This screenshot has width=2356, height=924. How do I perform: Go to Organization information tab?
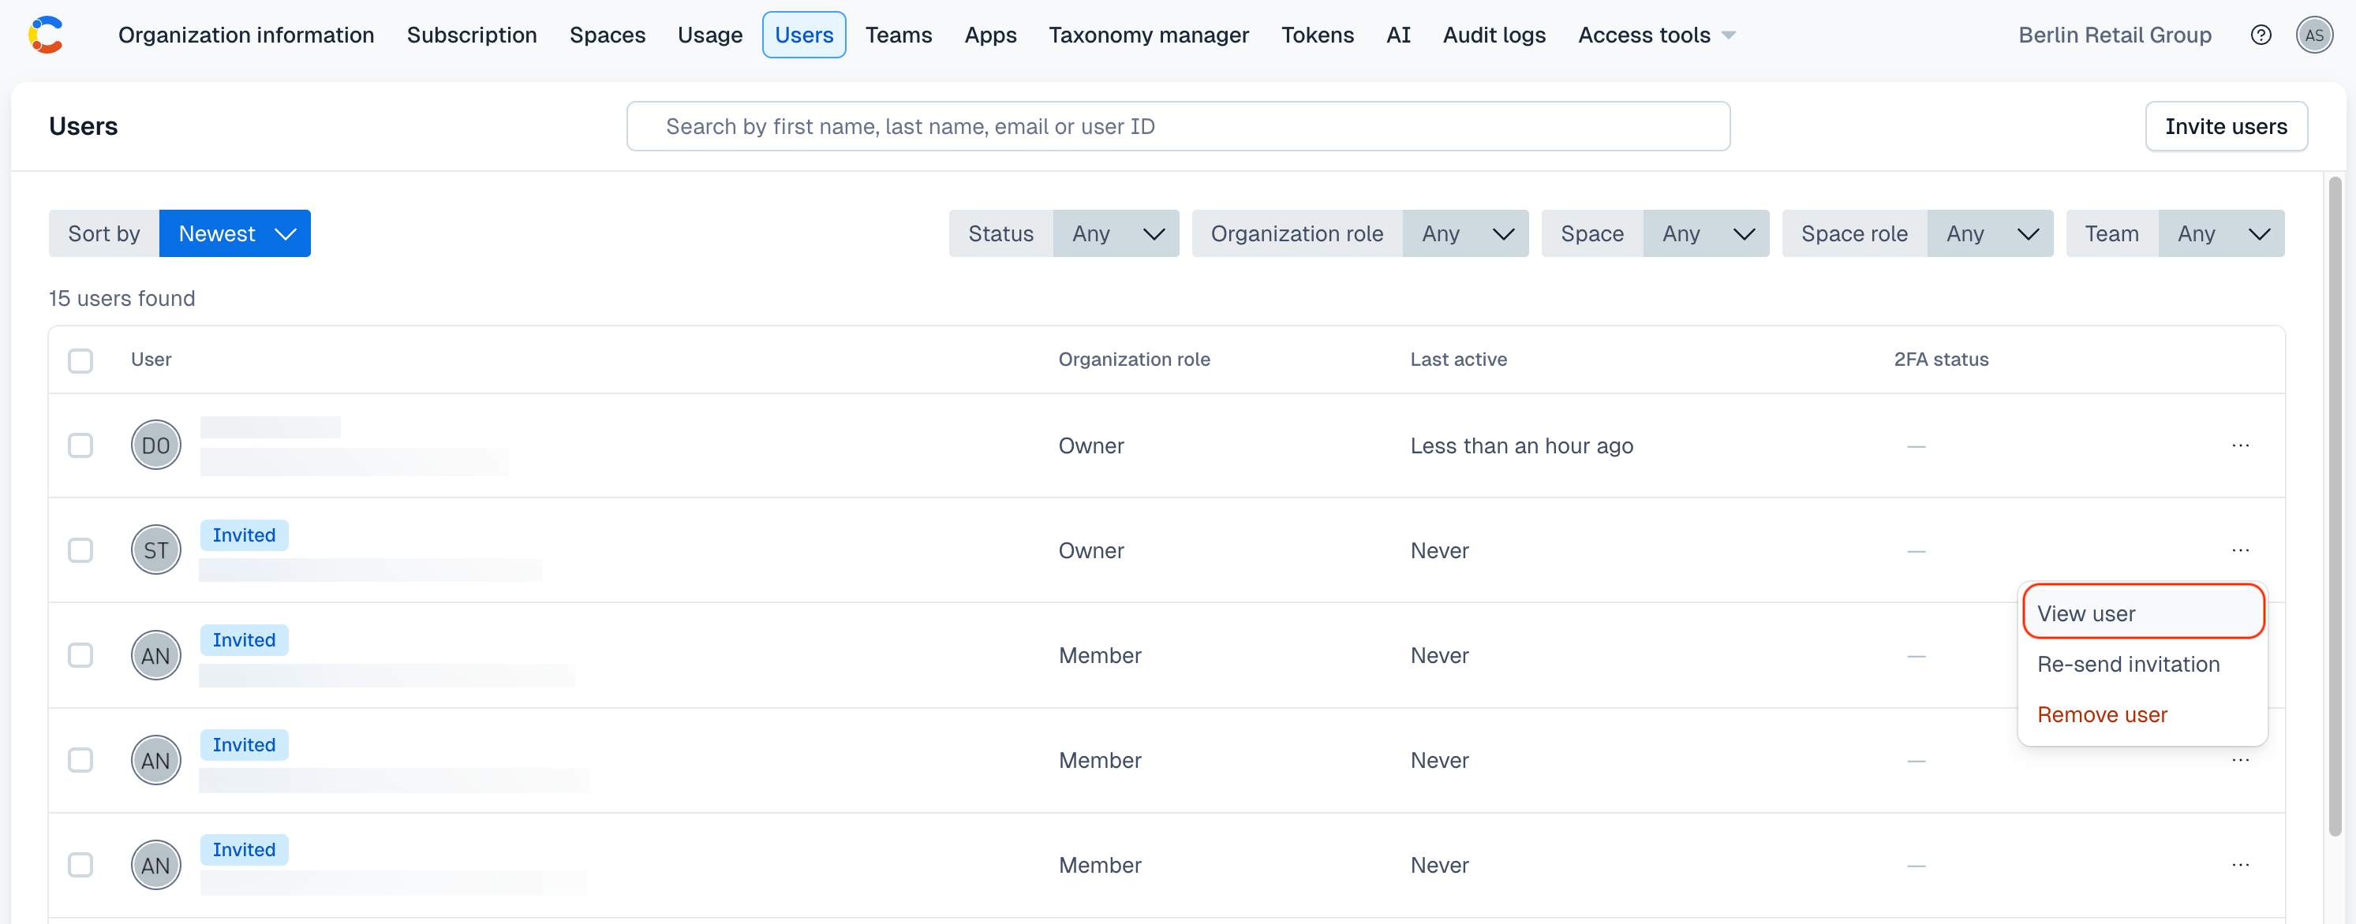click(x=246, y=35)
